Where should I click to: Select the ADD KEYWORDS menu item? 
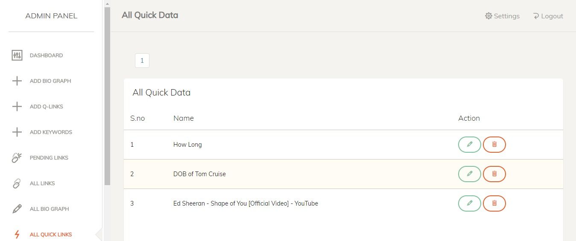click(x=51, y=132)
